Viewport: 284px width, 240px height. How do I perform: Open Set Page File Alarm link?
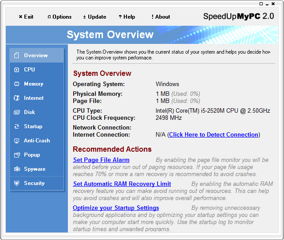pyautogui.click(x=101, y=160)
